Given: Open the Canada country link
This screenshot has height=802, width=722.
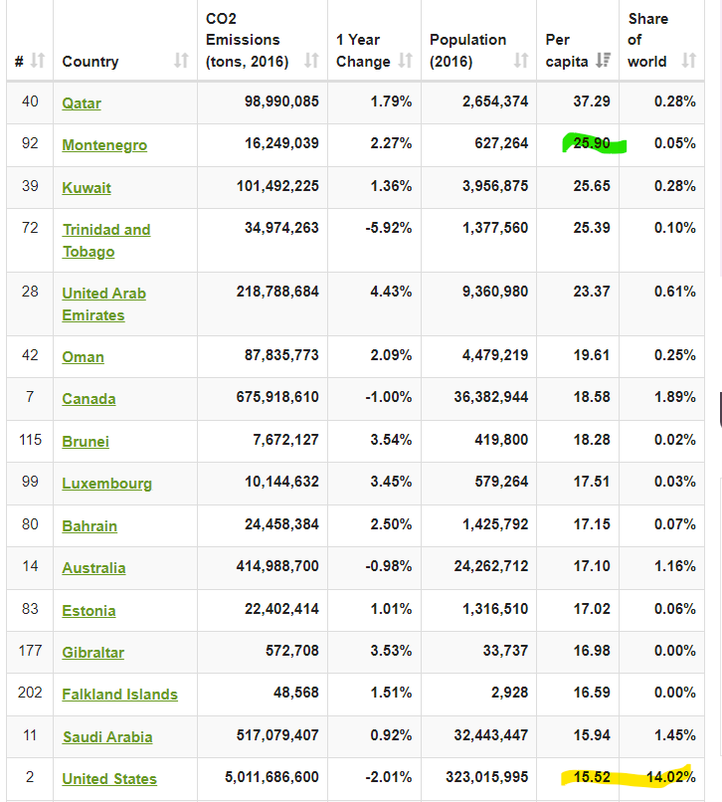Looking at the screenshot, I should tap(89, 399).
